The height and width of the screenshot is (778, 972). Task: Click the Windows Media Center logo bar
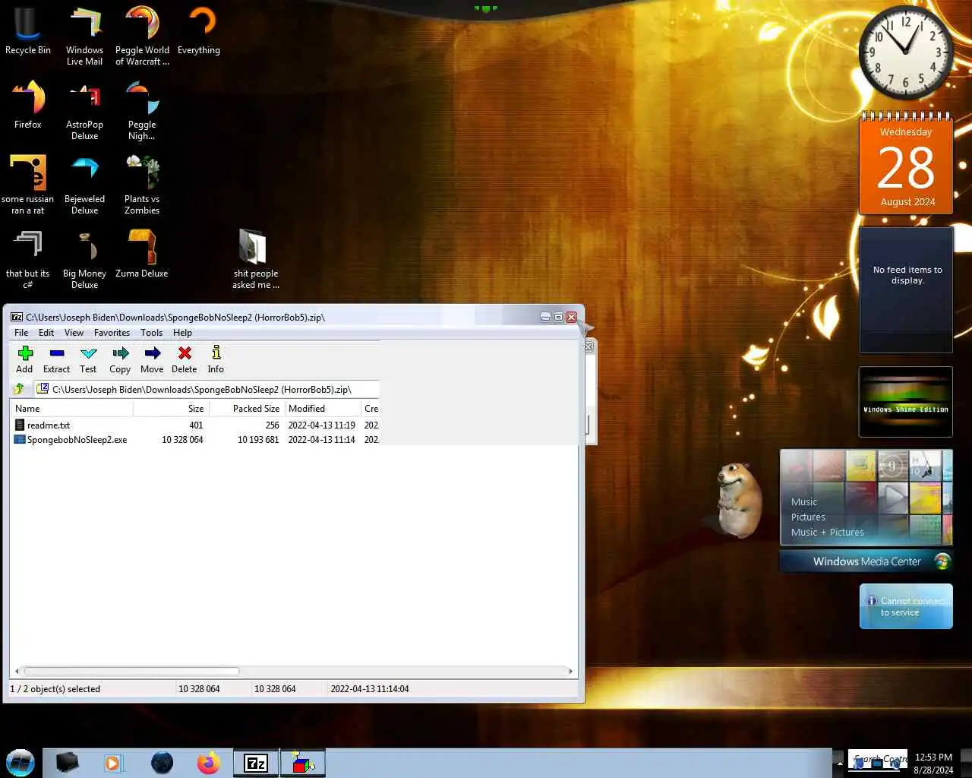866,561
